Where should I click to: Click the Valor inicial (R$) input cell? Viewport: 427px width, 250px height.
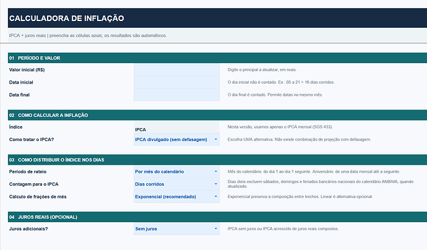(176, 70)
